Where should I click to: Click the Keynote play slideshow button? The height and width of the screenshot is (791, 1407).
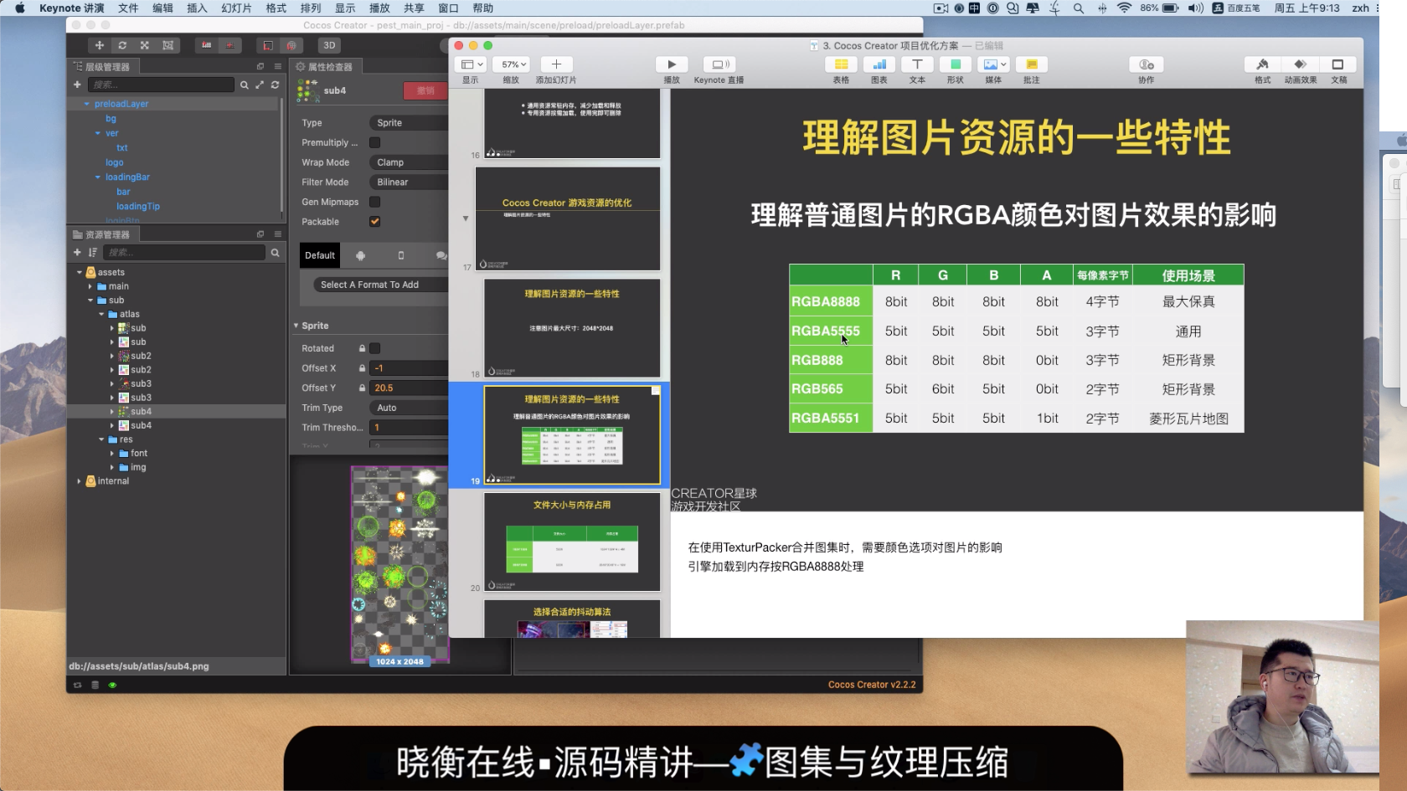(x=672, y=64)
